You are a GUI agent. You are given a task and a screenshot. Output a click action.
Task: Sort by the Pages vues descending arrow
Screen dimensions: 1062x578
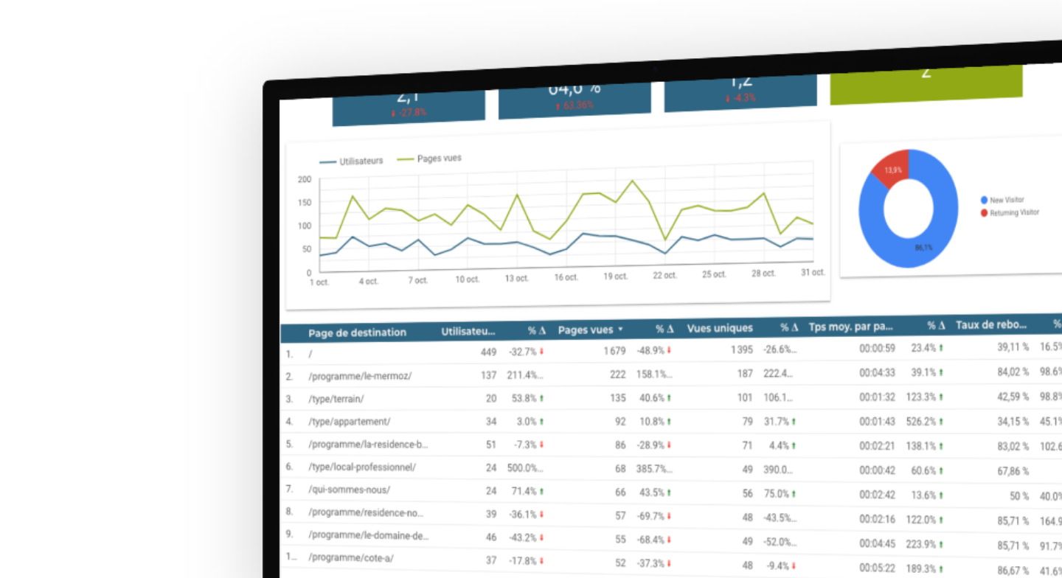pos(620,330)
